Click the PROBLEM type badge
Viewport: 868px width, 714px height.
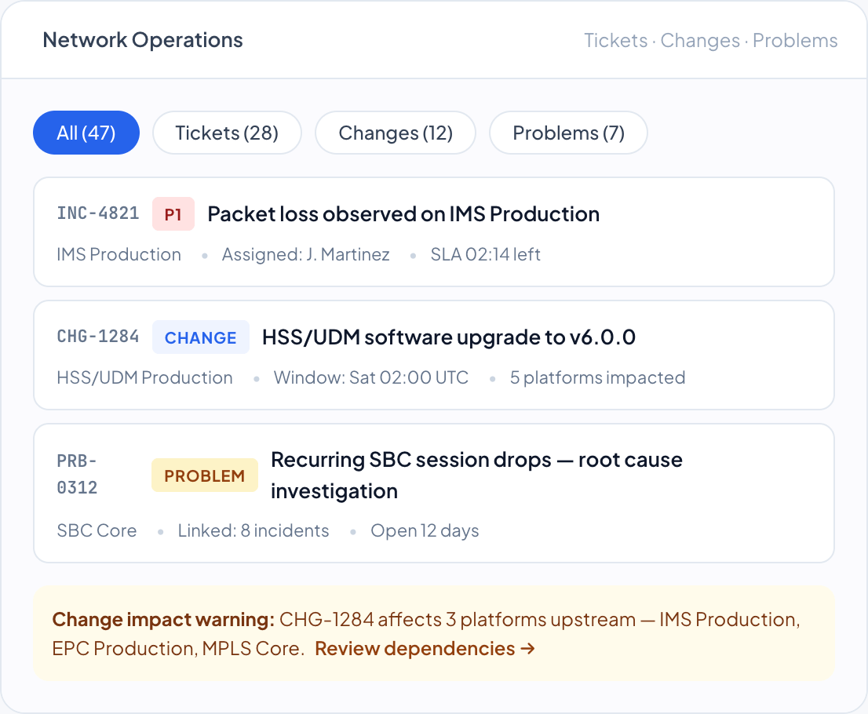[204, 475]
